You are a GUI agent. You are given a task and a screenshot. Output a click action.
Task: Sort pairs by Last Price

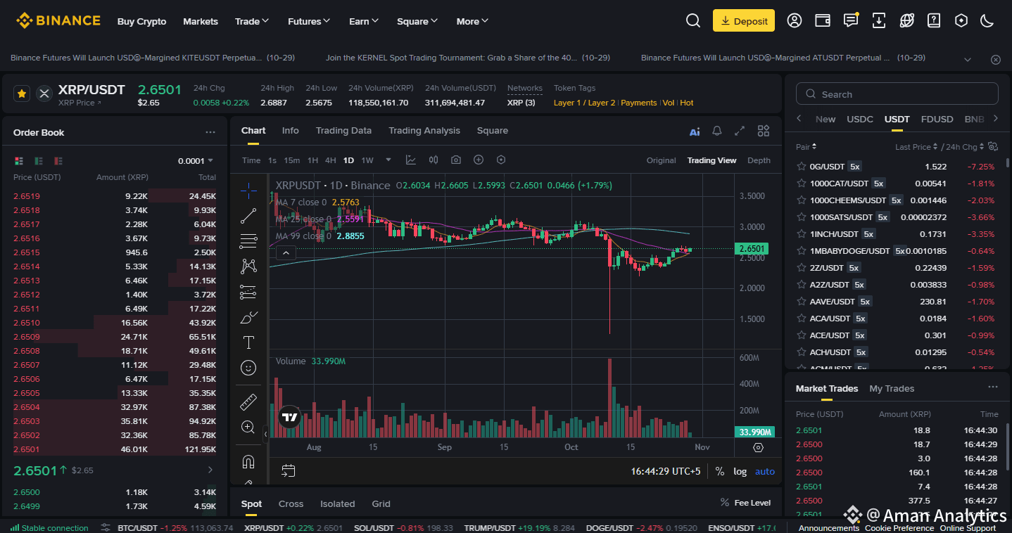pos(916,147)
